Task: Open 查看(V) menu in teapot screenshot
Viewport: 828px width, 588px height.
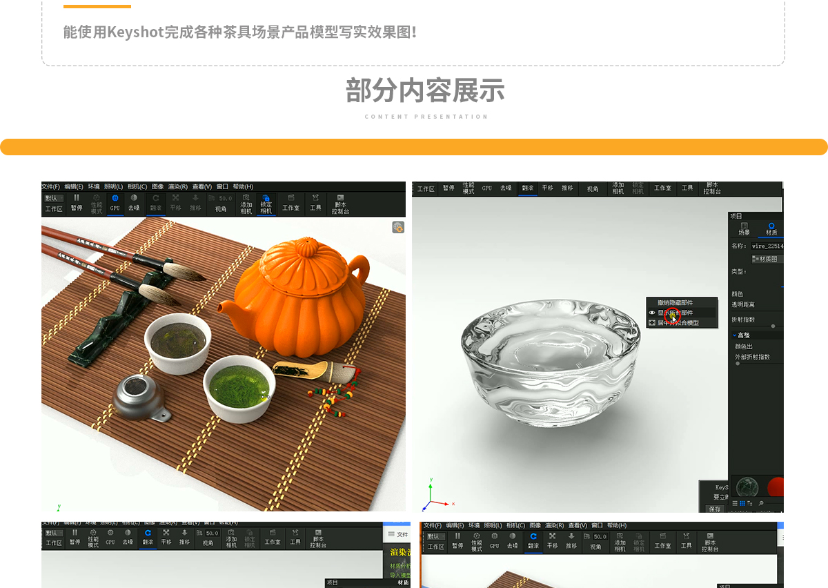Action: (202, 186)
